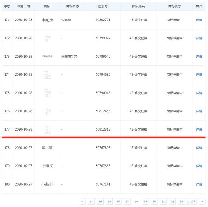Open 蓝小嗨 trademark logo thumbnail
This screenshot has height=207, width=208.
tap(47, 148)
